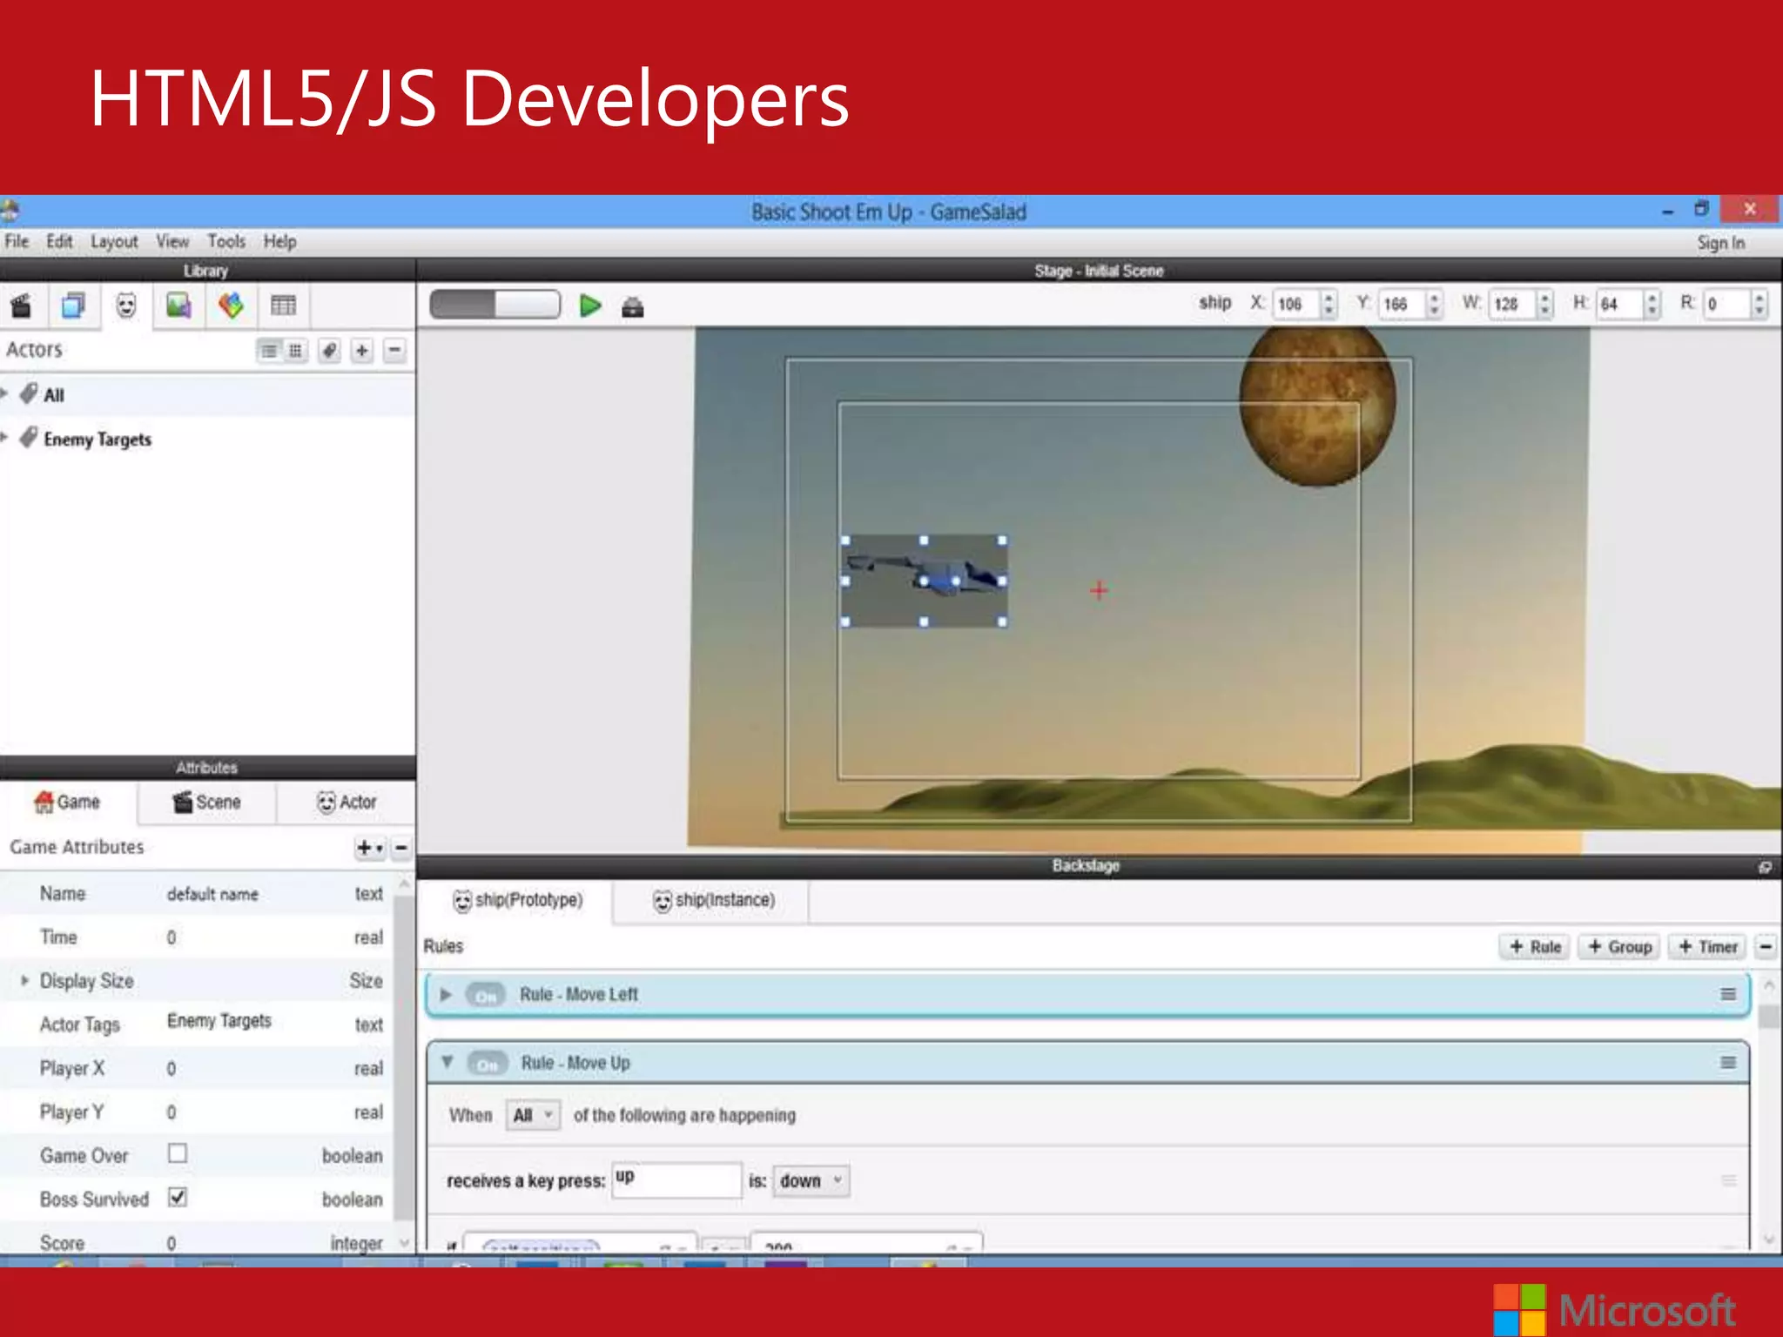Open the Tables library icon
Screen dimensions: 1783x1337
(284, 306)
